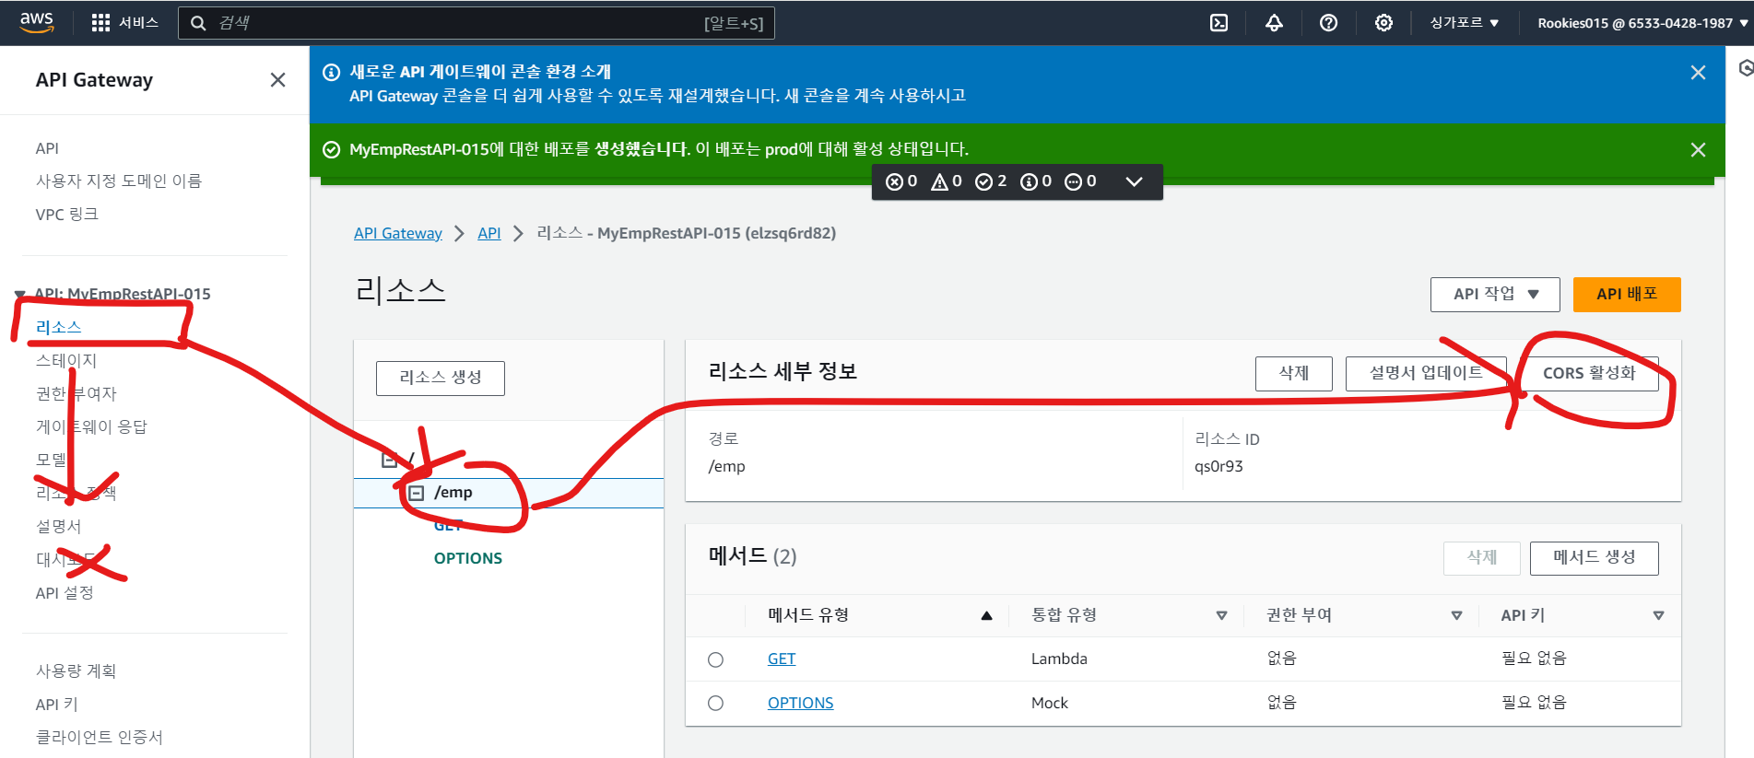1754x758 pixels.
Task: Open the CloudShell terminal icon
Action: point(1218,23)
